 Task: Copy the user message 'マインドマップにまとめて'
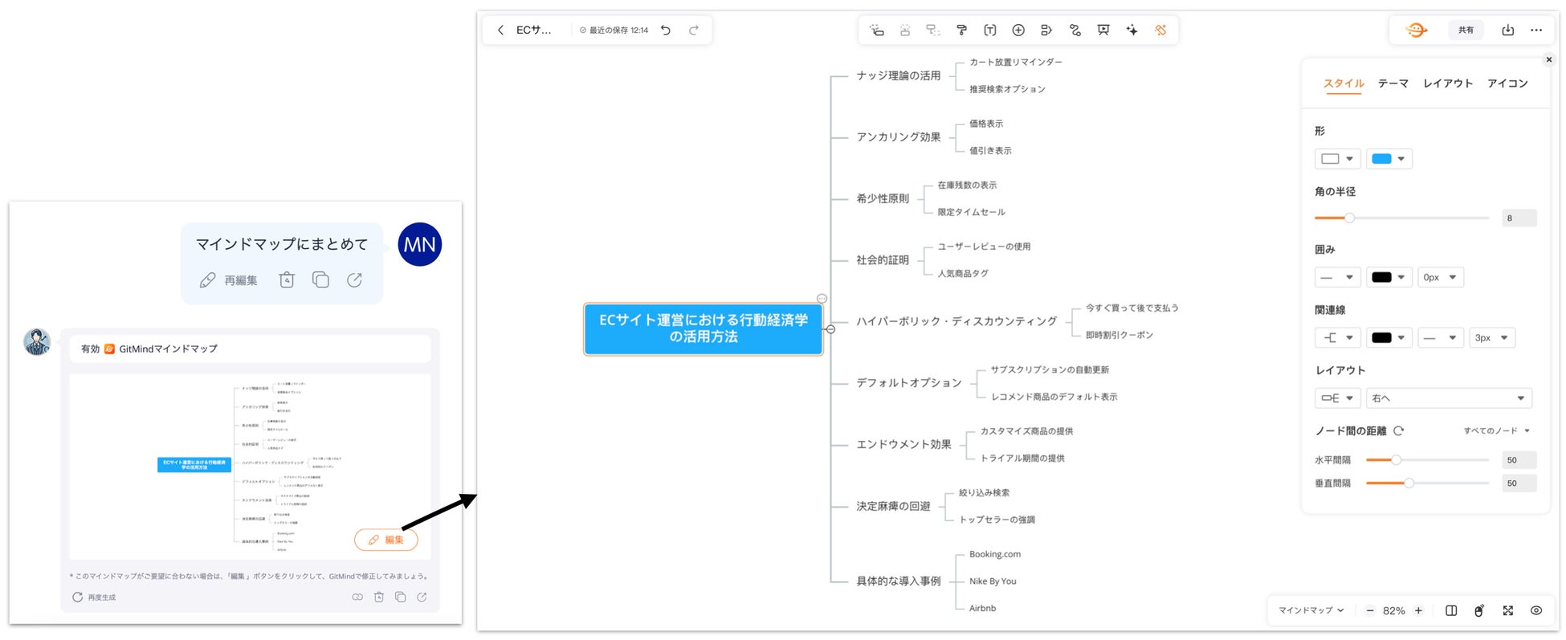coord(320,280)
